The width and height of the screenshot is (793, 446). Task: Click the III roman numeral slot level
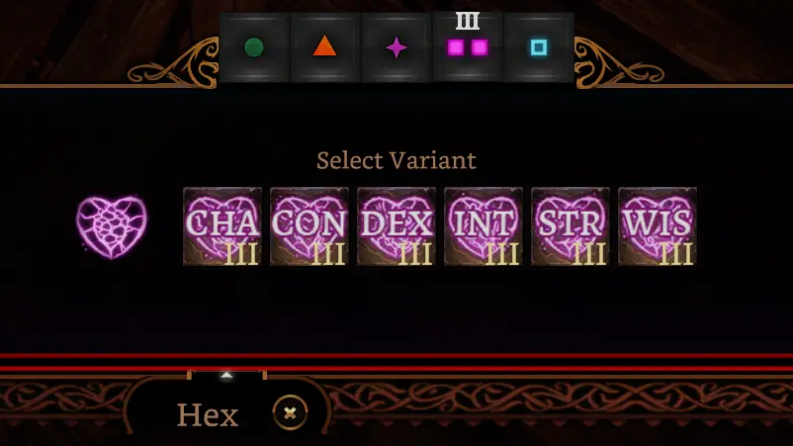(468, 21)
